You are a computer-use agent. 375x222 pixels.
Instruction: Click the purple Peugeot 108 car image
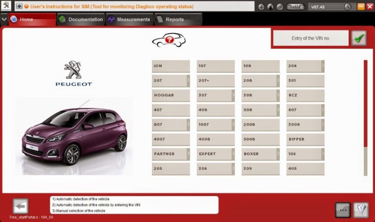[x=75, y=137]
